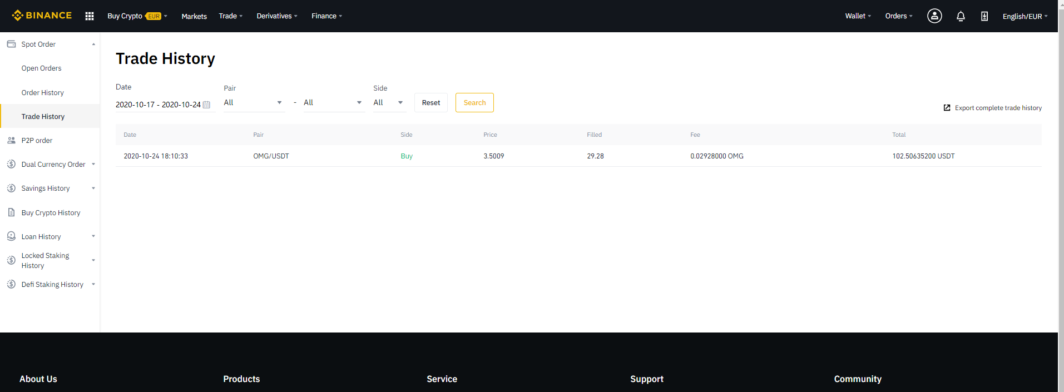Open the apps grid menu icon
Screen dimensions: 1064x392
click(x=90, y=16)
